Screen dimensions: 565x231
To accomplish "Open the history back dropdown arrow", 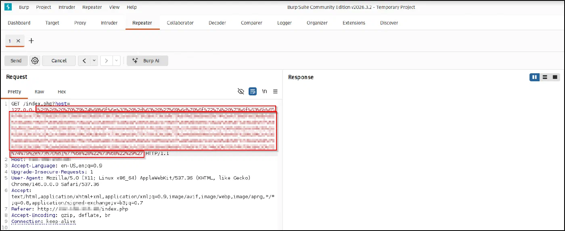I will pyautogui.click(x=94, y=61).
